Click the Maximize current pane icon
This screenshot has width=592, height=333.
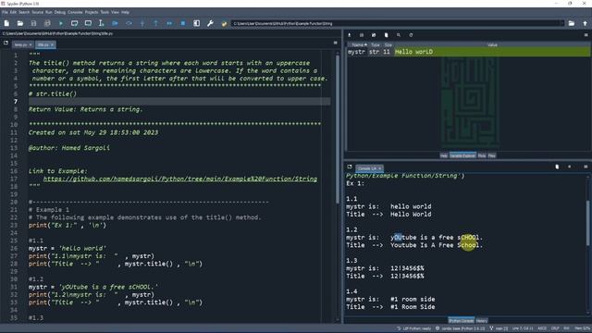tap(197, 23)
